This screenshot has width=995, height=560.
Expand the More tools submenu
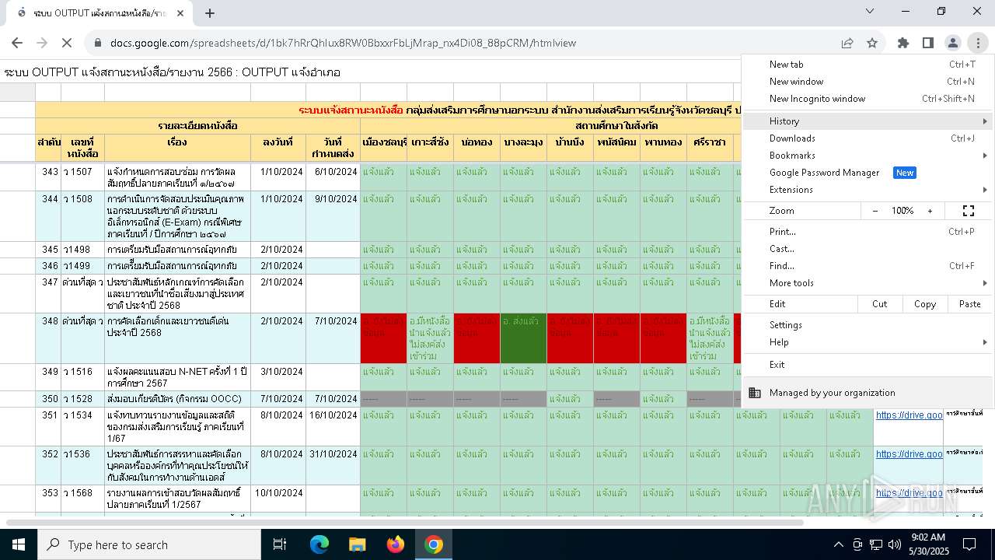point(867,283)
